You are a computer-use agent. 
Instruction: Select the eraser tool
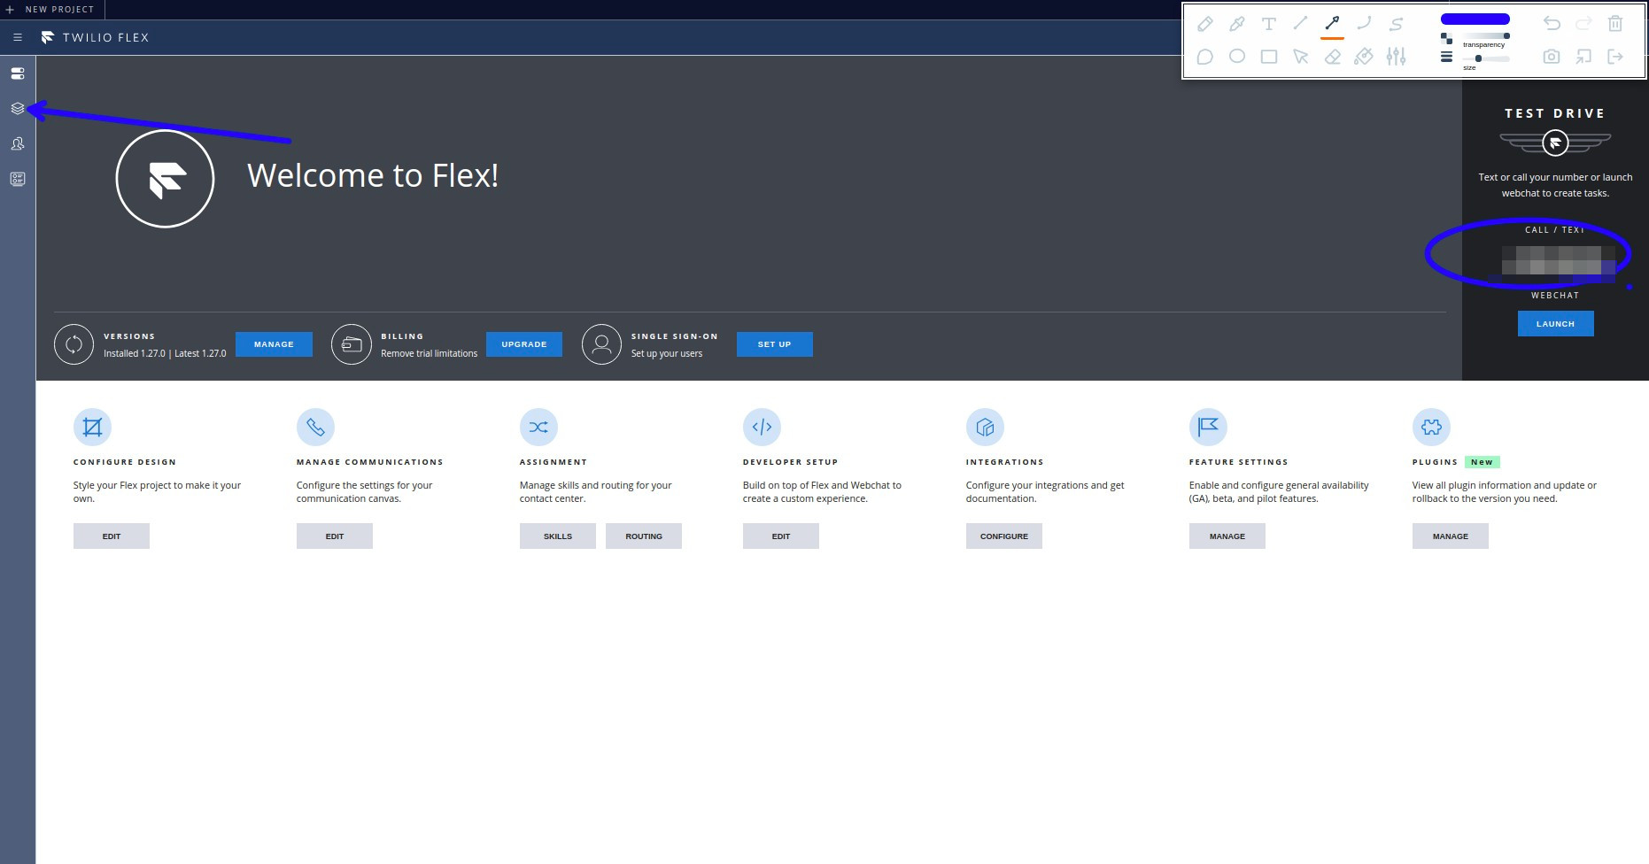(x=1332, y=57)
